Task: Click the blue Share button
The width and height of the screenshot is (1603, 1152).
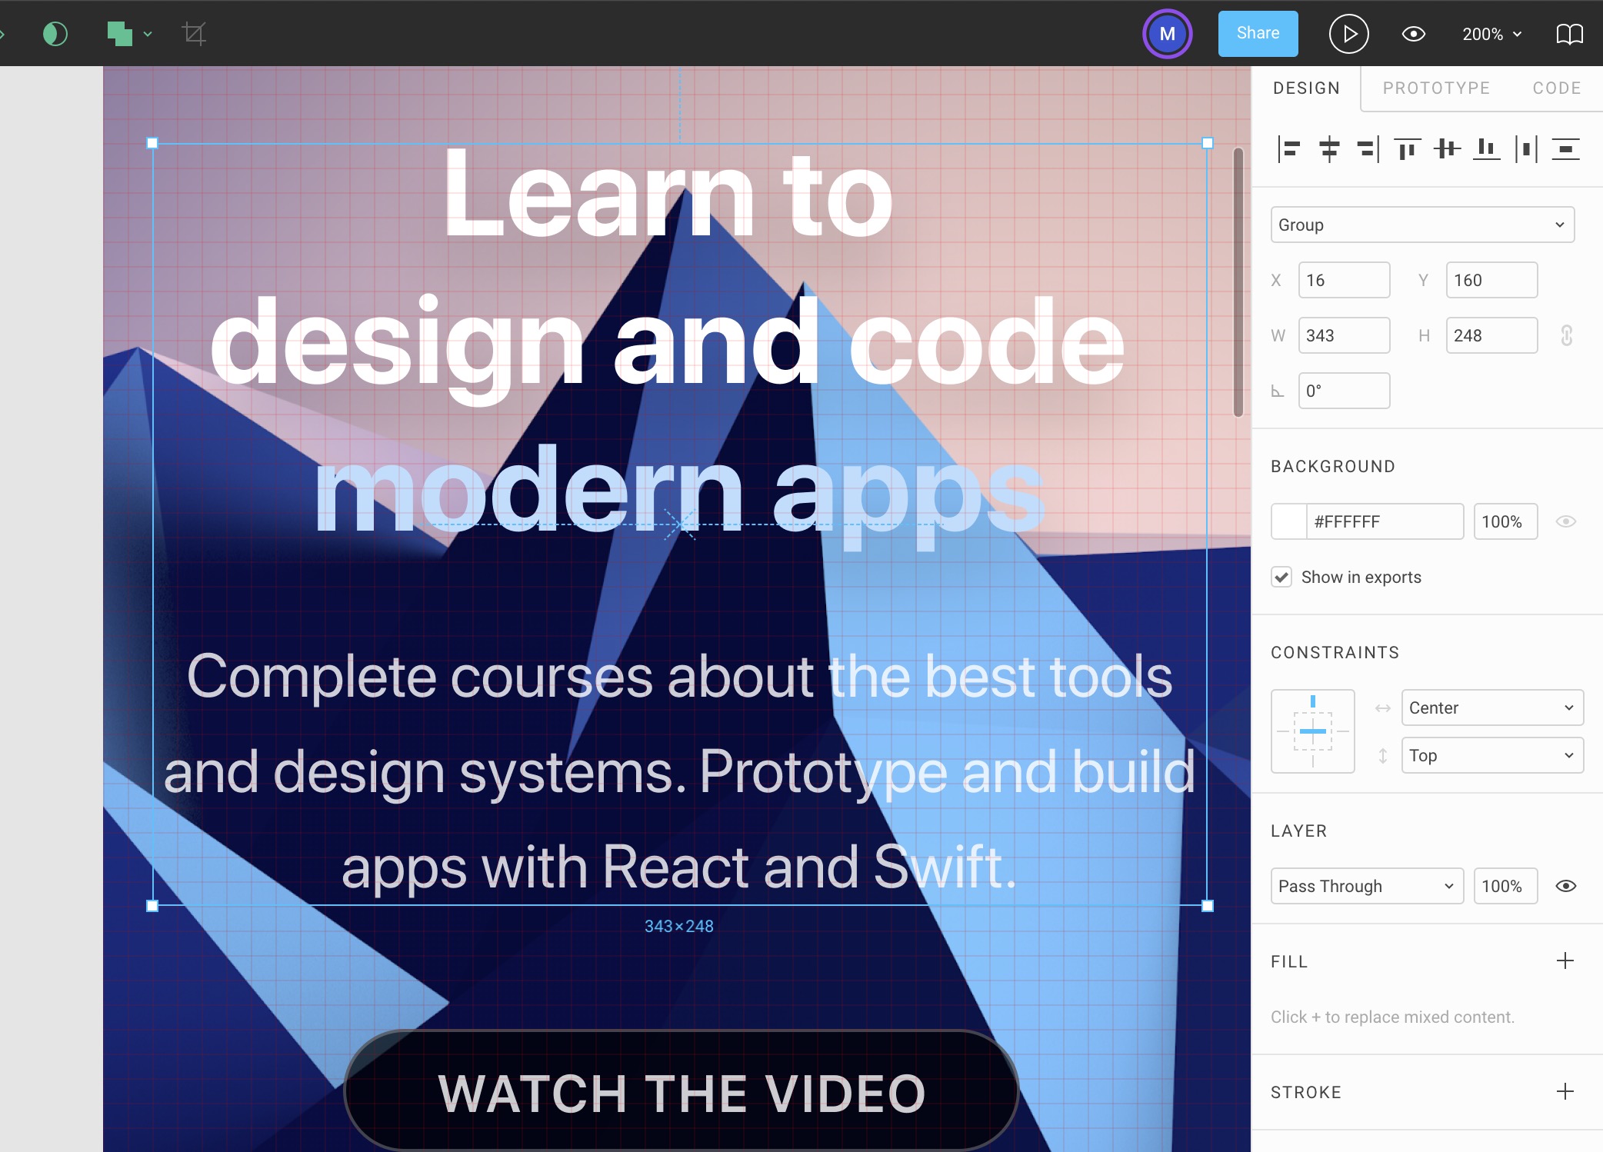Action: click(x=1258, y=34)
